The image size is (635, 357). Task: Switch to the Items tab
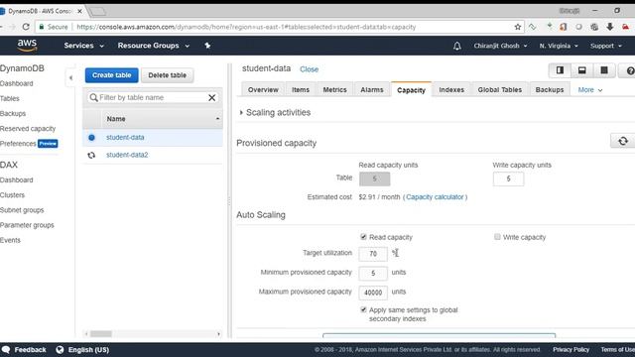pyautogui.click(x=301, y=90)
